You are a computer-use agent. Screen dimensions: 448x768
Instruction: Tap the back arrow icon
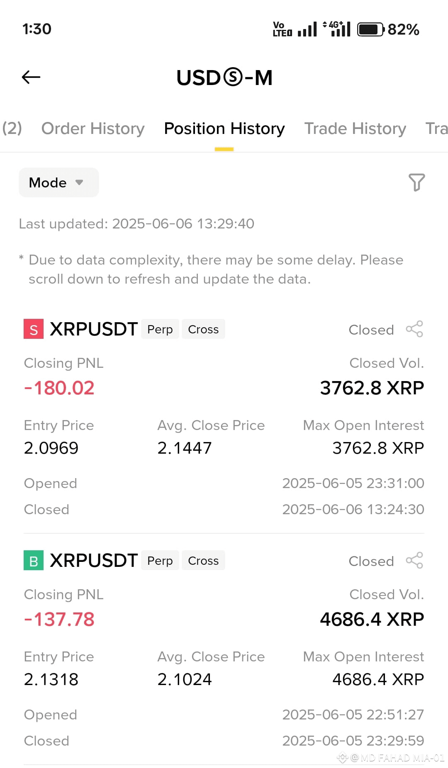31,77
